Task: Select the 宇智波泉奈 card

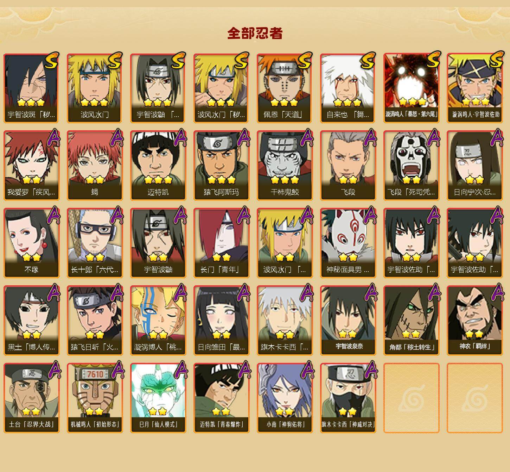Action: [348, 320]
